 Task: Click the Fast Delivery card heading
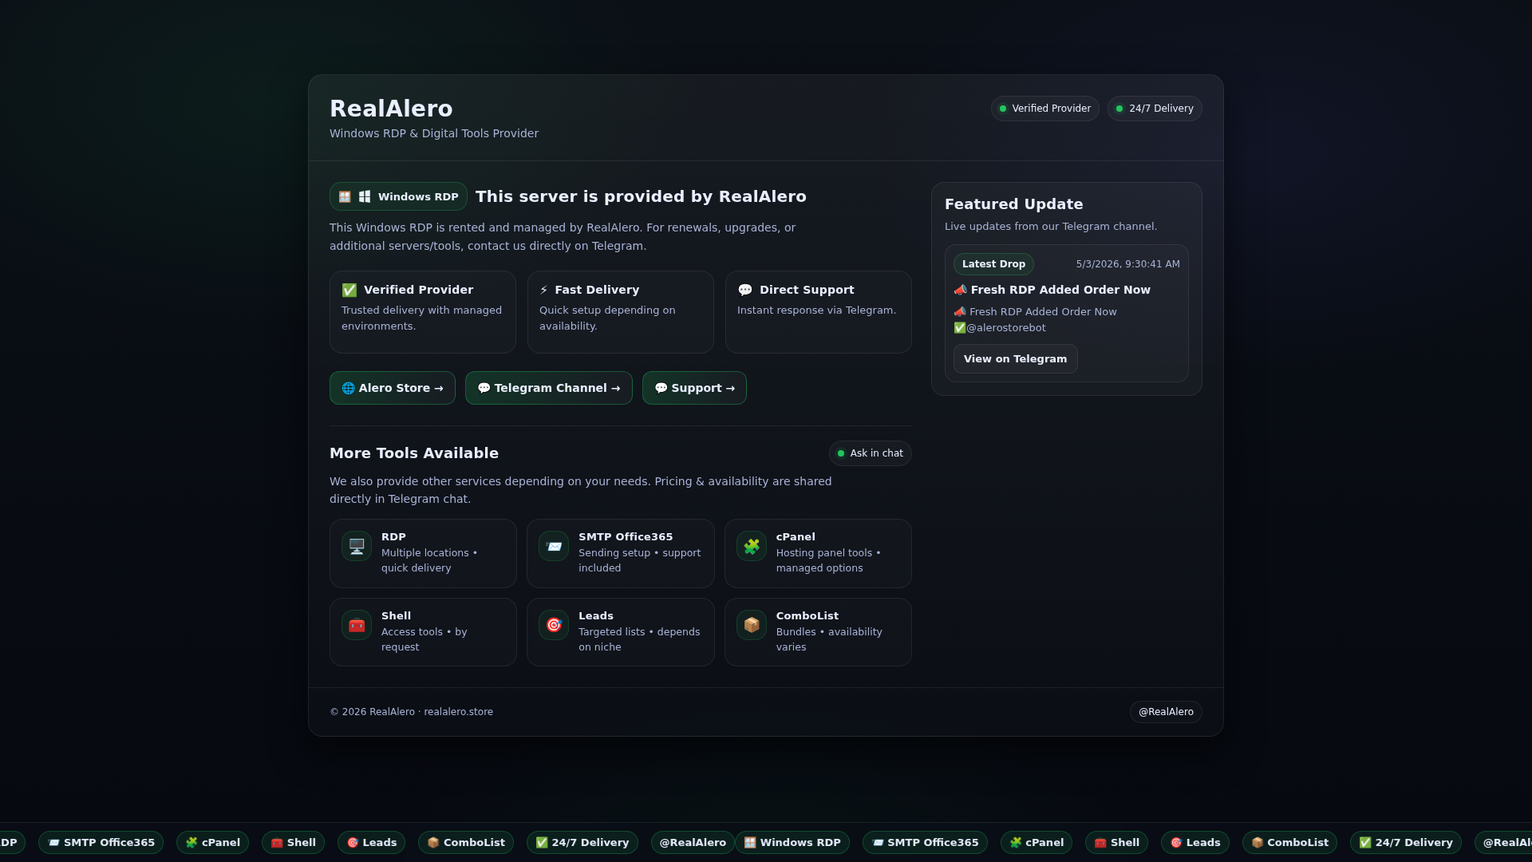(x=597, y=290)
